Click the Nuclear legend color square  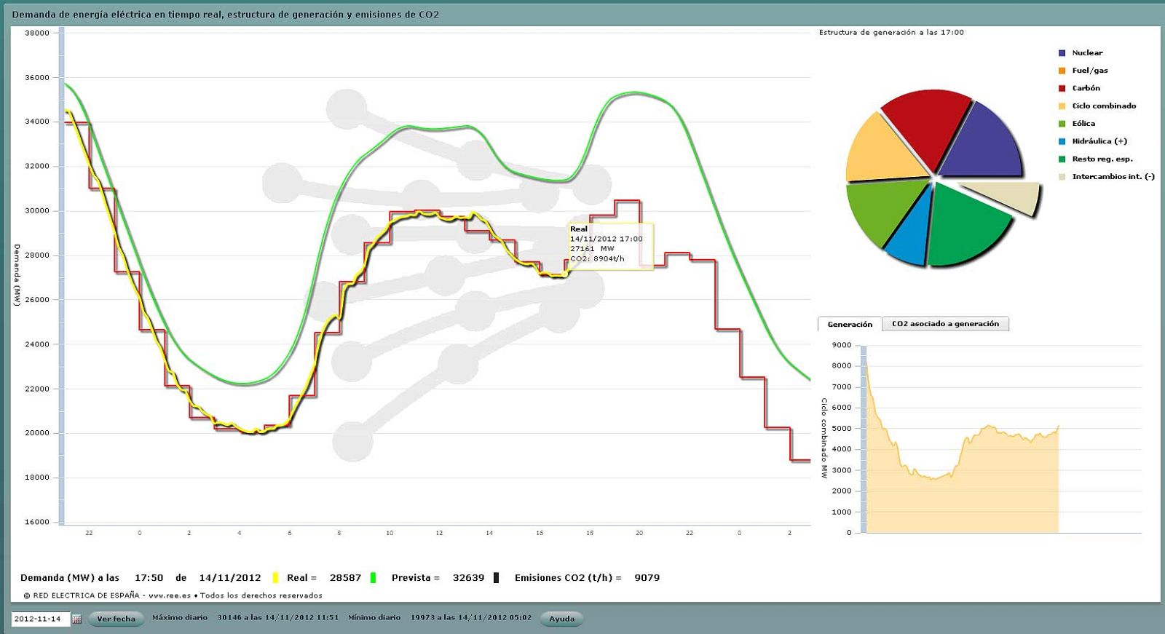[1062, 53]
